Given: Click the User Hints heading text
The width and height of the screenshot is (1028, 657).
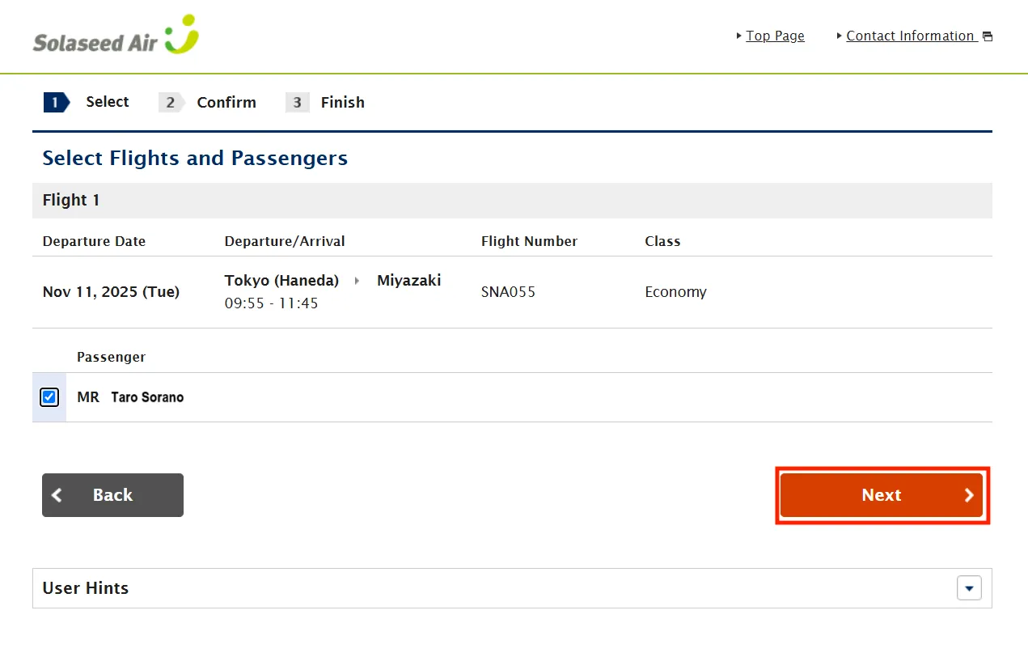Looking at the screenshot, I should click(x=86, y=588).
